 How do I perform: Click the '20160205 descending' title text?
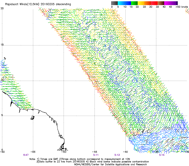[56, 4]
